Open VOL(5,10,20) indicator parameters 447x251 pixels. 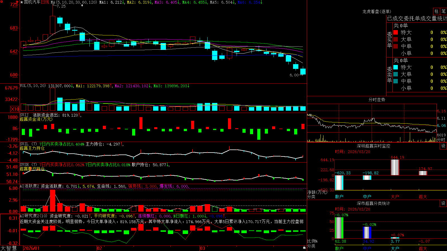pos(33,86)
